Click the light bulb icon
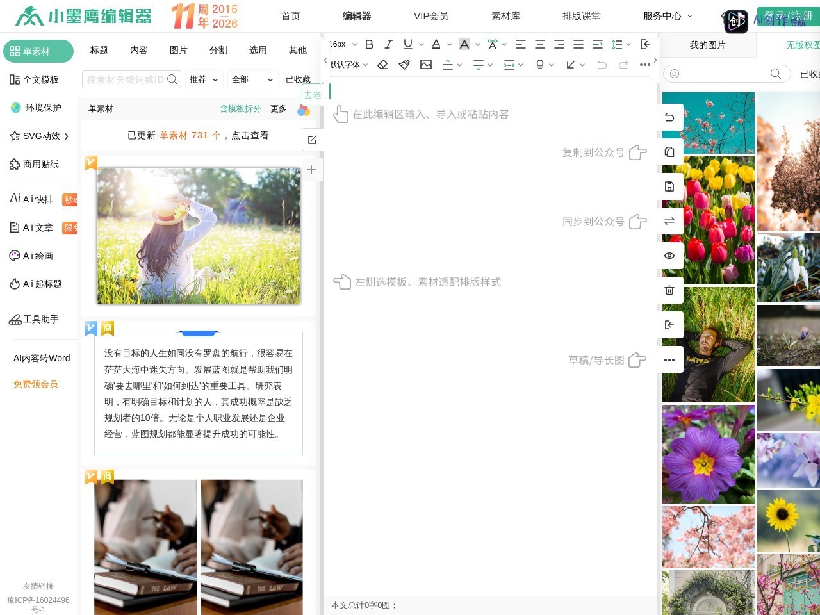 point(540,65)
